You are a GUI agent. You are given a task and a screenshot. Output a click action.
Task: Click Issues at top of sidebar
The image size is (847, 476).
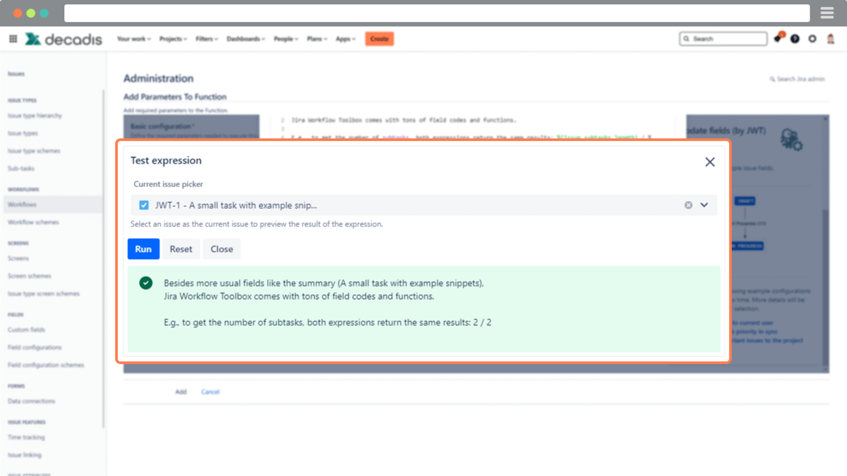pos(16,73)
